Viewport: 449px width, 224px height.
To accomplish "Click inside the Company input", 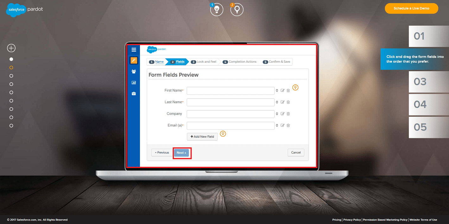I will pos(231,114).
